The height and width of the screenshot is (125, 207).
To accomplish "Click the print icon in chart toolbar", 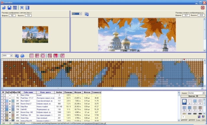I will (22, 56).
